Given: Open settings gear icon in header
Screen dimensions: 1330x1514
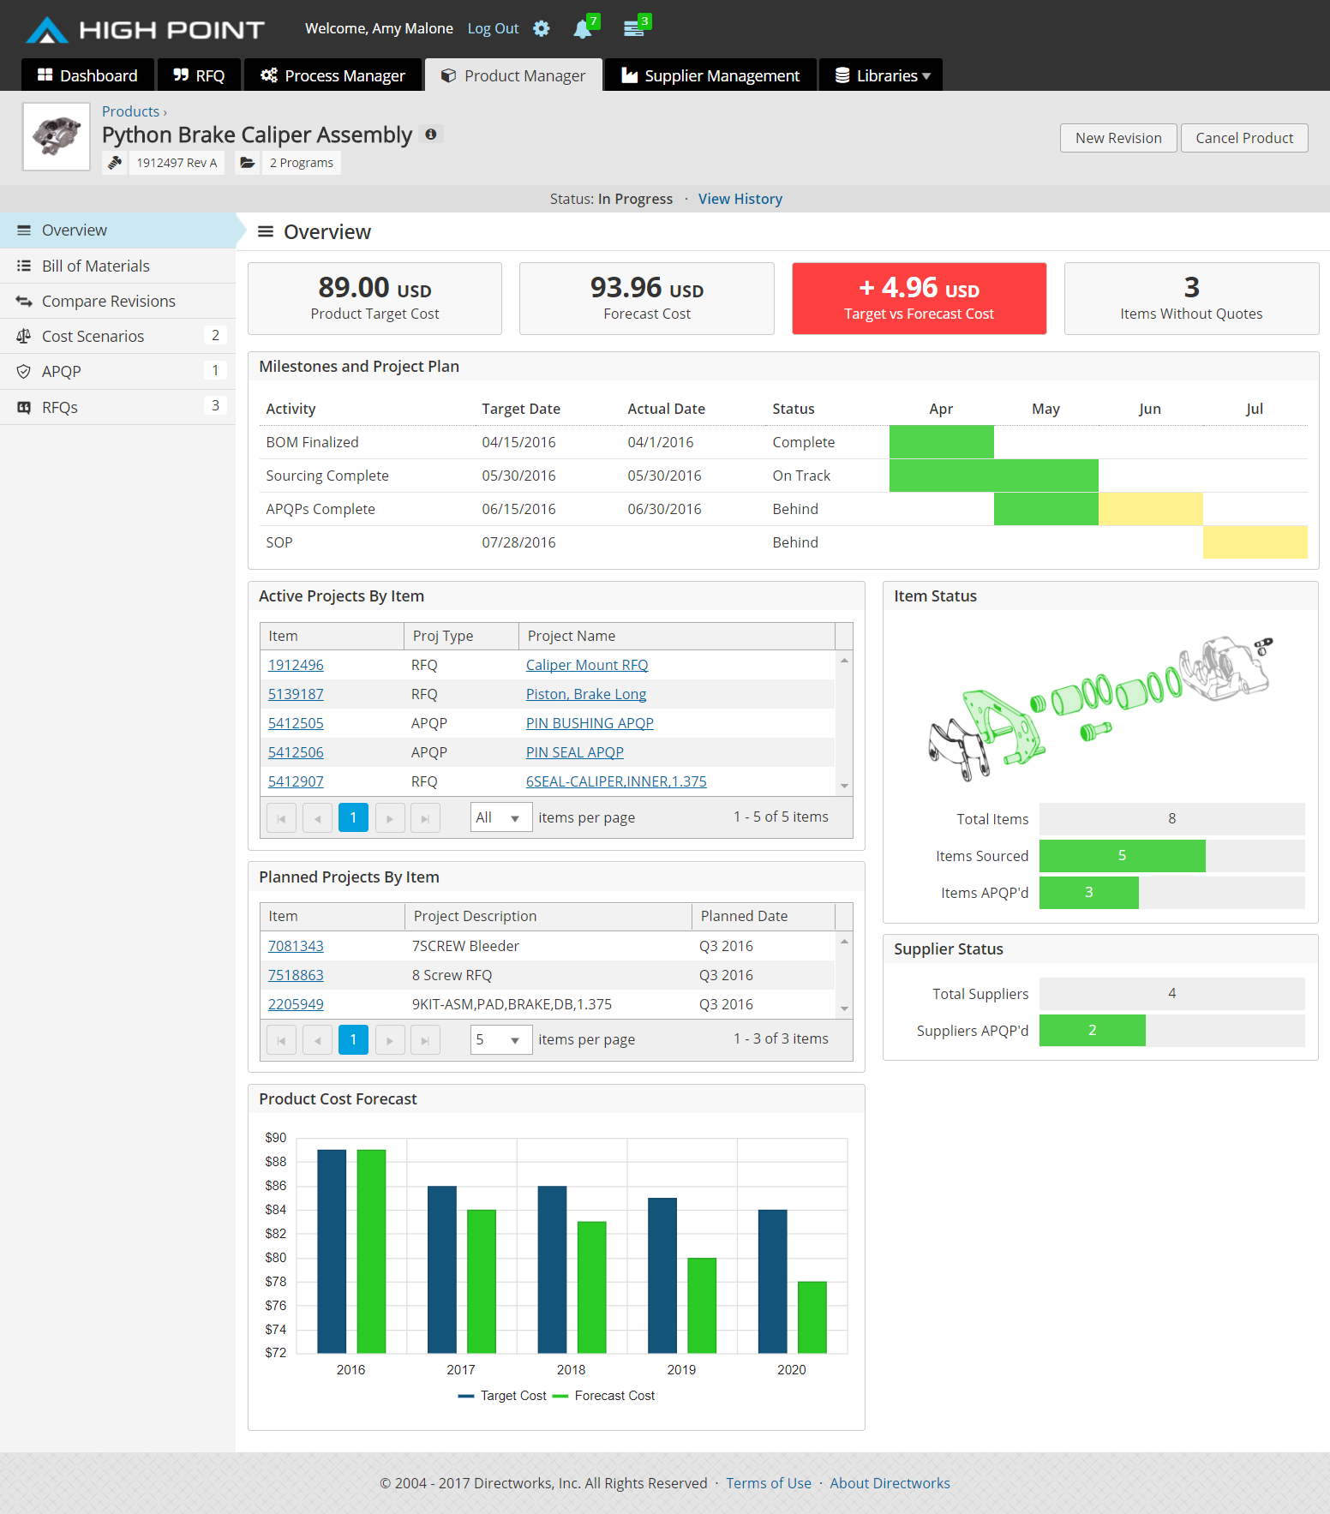Looking at the screenshot, I should coord(541,29).
